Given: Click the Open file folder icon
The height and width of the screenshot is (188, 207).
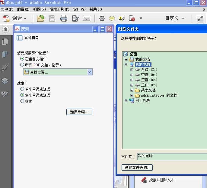Looking at the screenshot, I should (41, 18).
